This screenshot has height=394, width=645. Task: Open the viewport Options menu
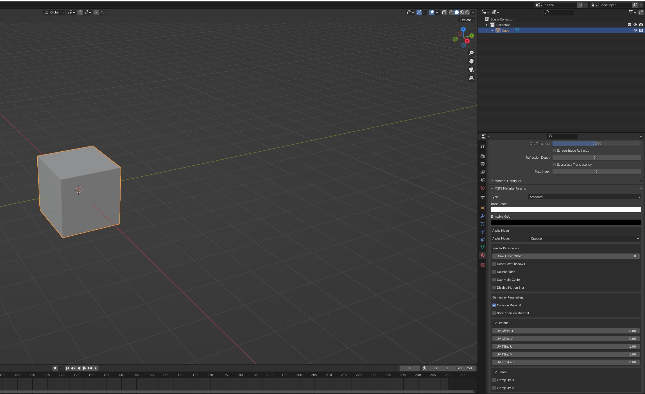(x=467, y=20)
